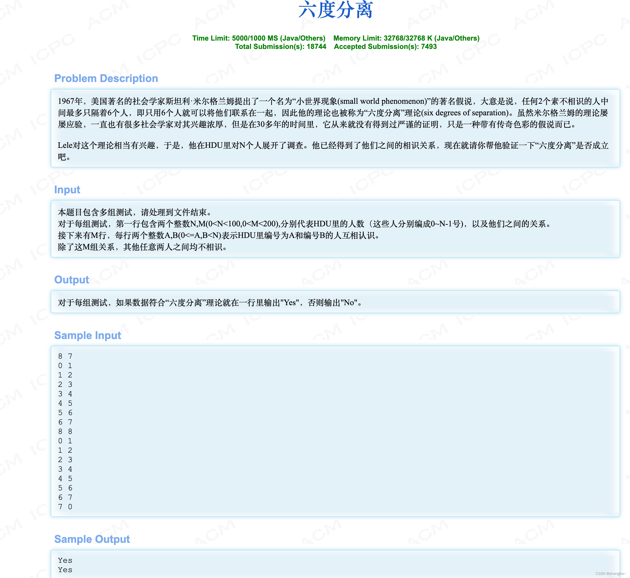Click the Input section heading

coord(67,190)
